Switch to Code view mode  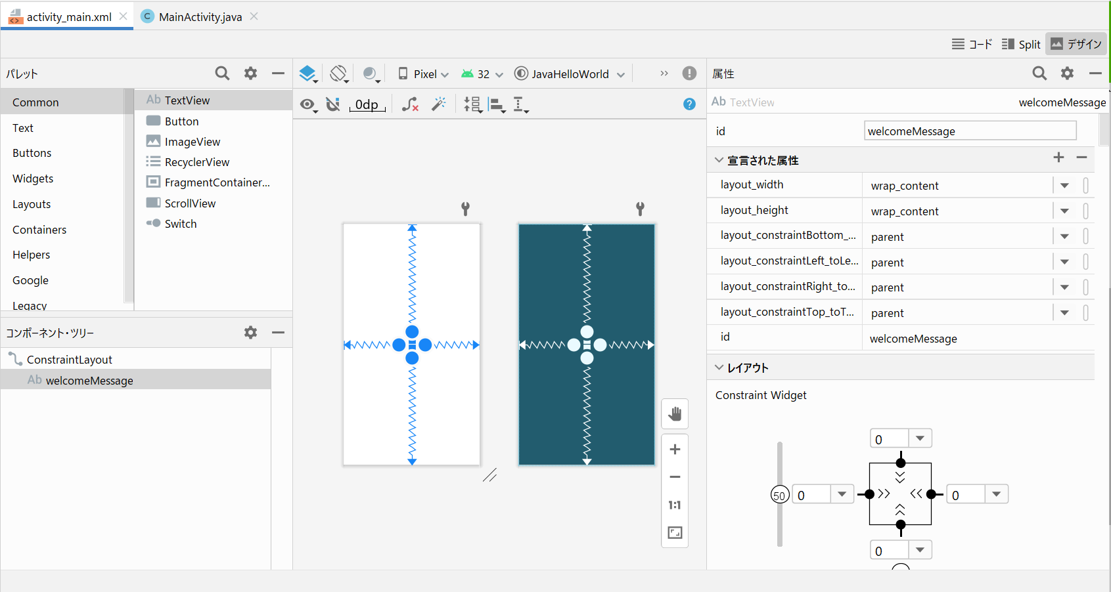coord(972,44)
